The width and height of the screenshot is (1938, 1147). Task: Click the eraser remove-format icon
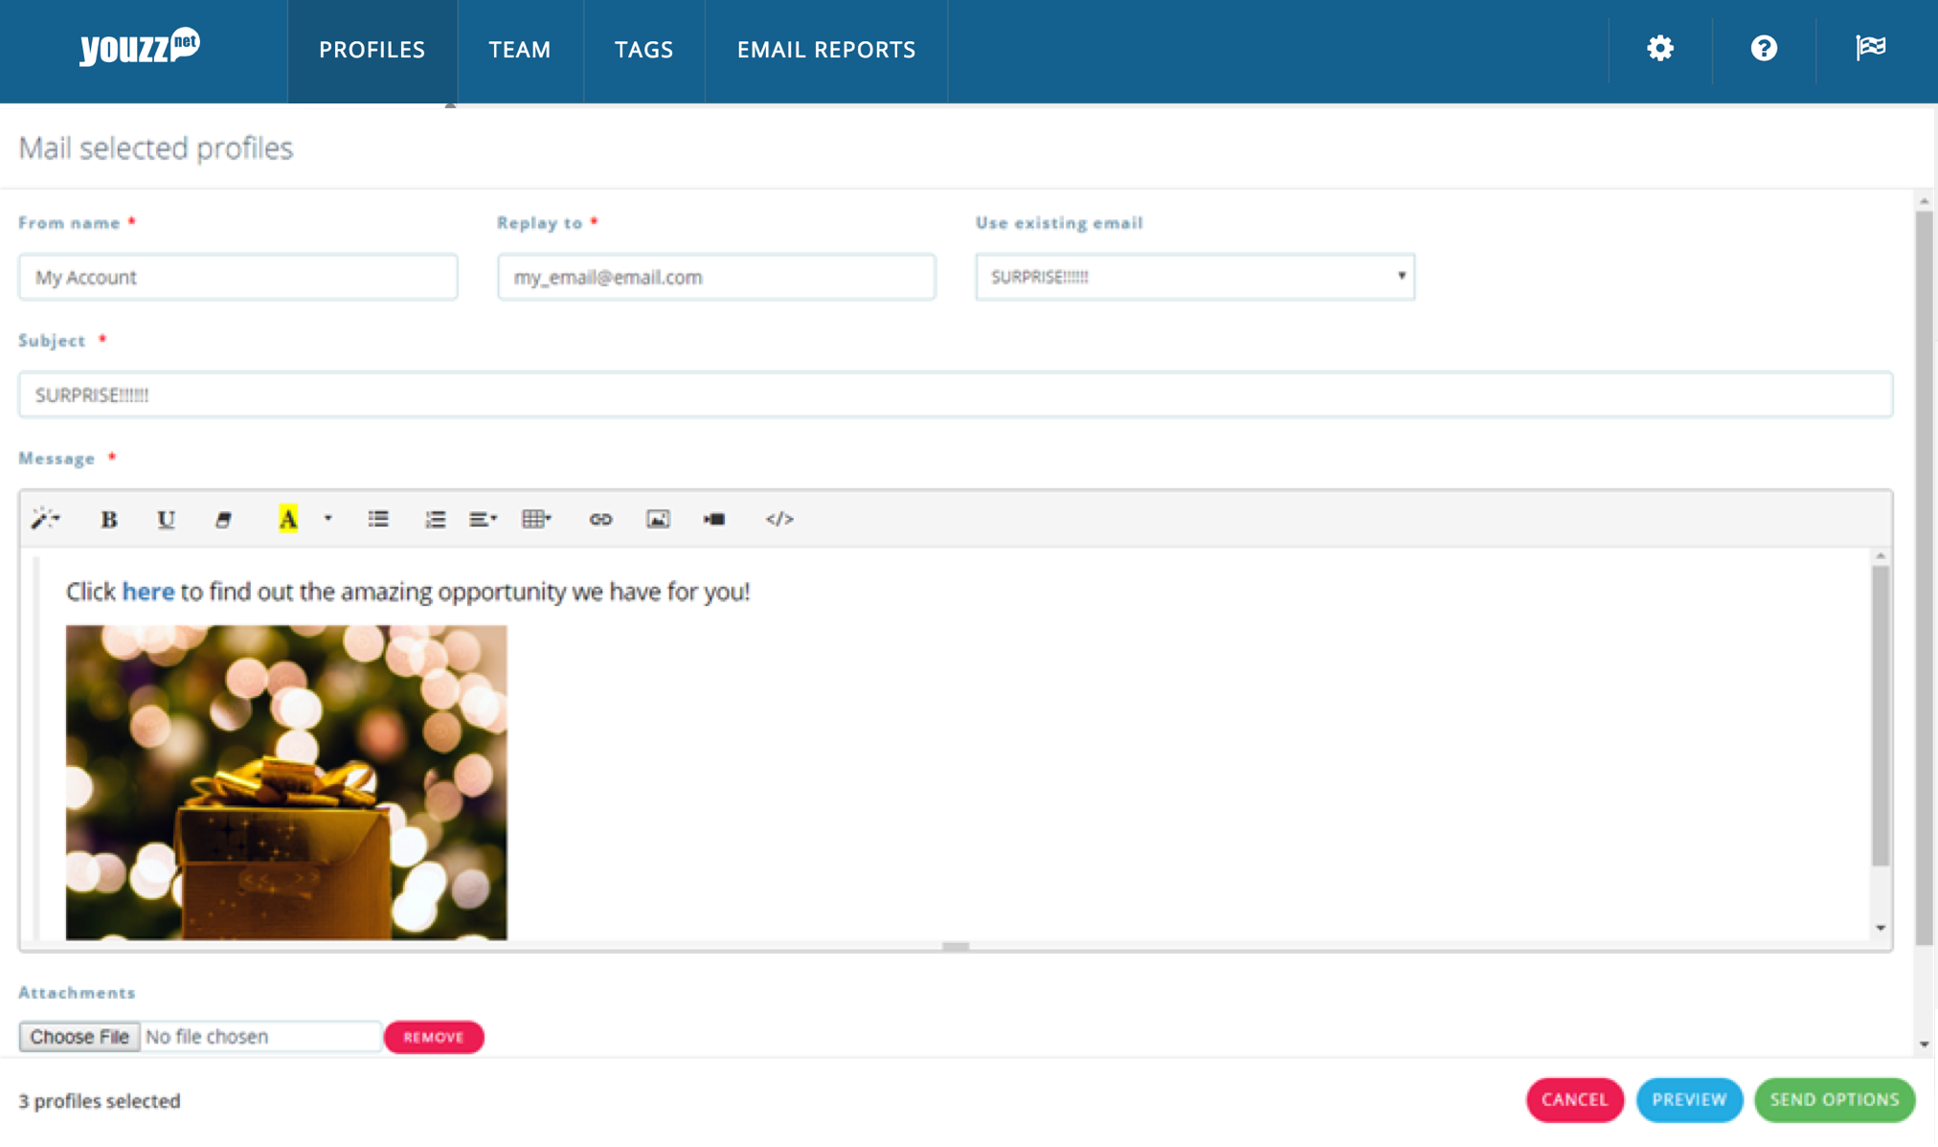[x=223, y=519]
